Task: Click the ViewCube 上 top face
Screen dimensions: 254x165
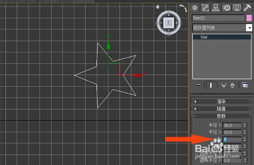Action: [168, 23]
